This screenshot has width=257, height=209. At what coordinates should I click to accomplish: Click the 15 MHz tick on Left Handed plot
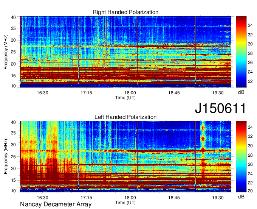point(13,180)
